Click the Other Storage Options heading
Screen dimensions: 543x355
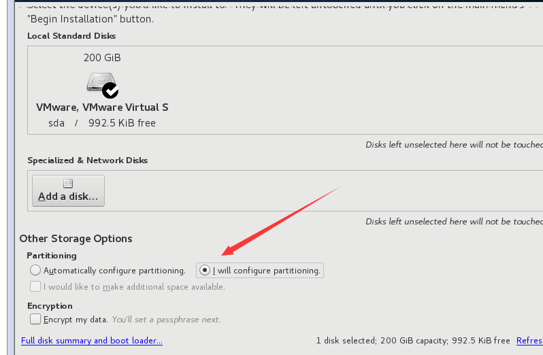click(76, 239)
